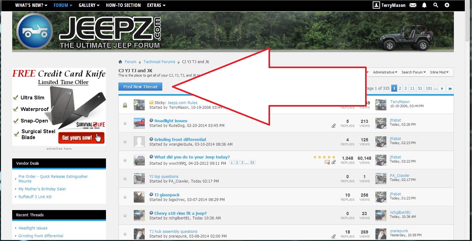
Task: Open the private messages envelope icon
Action: click(413, 5)
